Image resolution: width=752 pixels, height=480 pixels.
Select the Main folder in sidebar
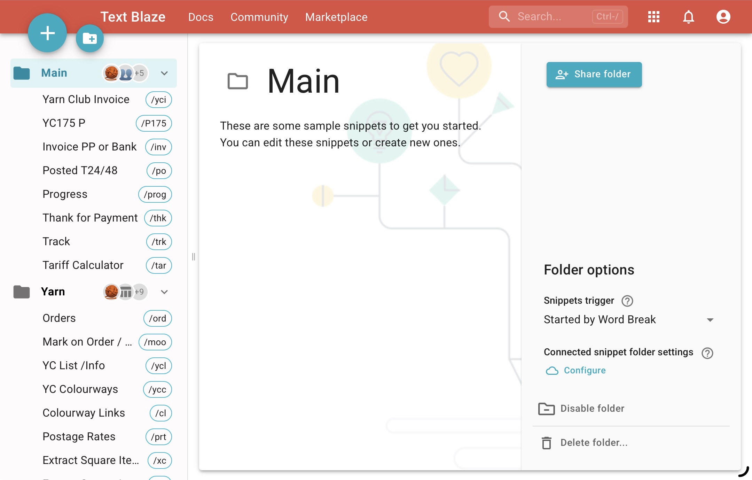tap(94, 73)
